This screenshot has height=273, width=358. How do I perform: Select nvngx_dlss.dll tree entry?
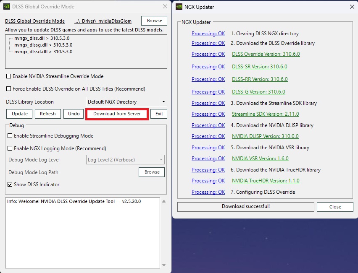[42, 38]
